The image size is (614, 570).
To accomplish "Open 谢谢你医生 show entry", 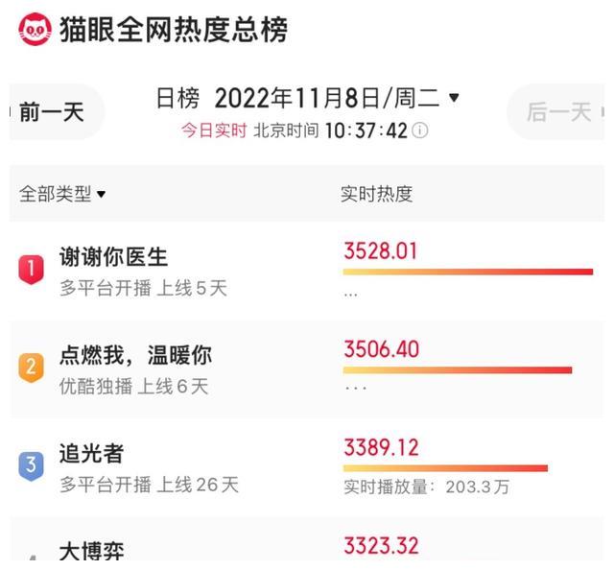I will pos(113,257).
